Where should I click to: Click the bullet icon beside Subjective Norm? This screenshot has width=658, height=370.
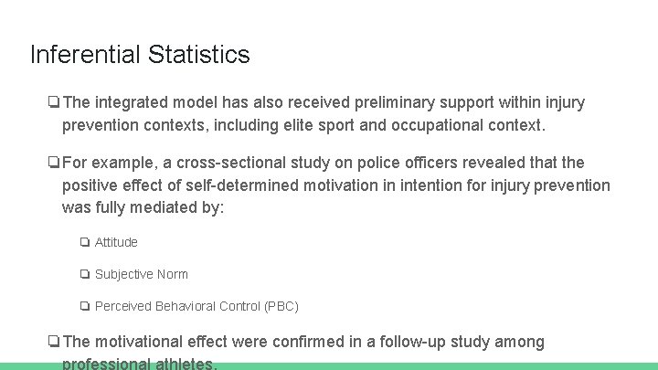point(84,274)
